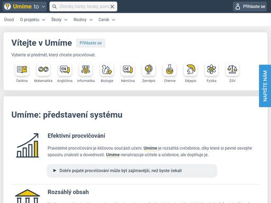The height and width of the screenshot is (203, 271).
Task: Click the 'Rozsáhlý obsah' heading
Action: (68, 192)
